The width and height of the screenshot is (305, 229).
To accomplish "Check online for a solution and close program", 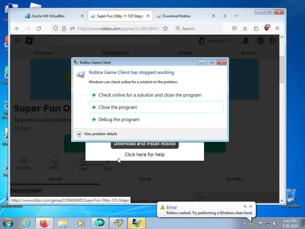I will pyautogui.click(x=156, y=95).
